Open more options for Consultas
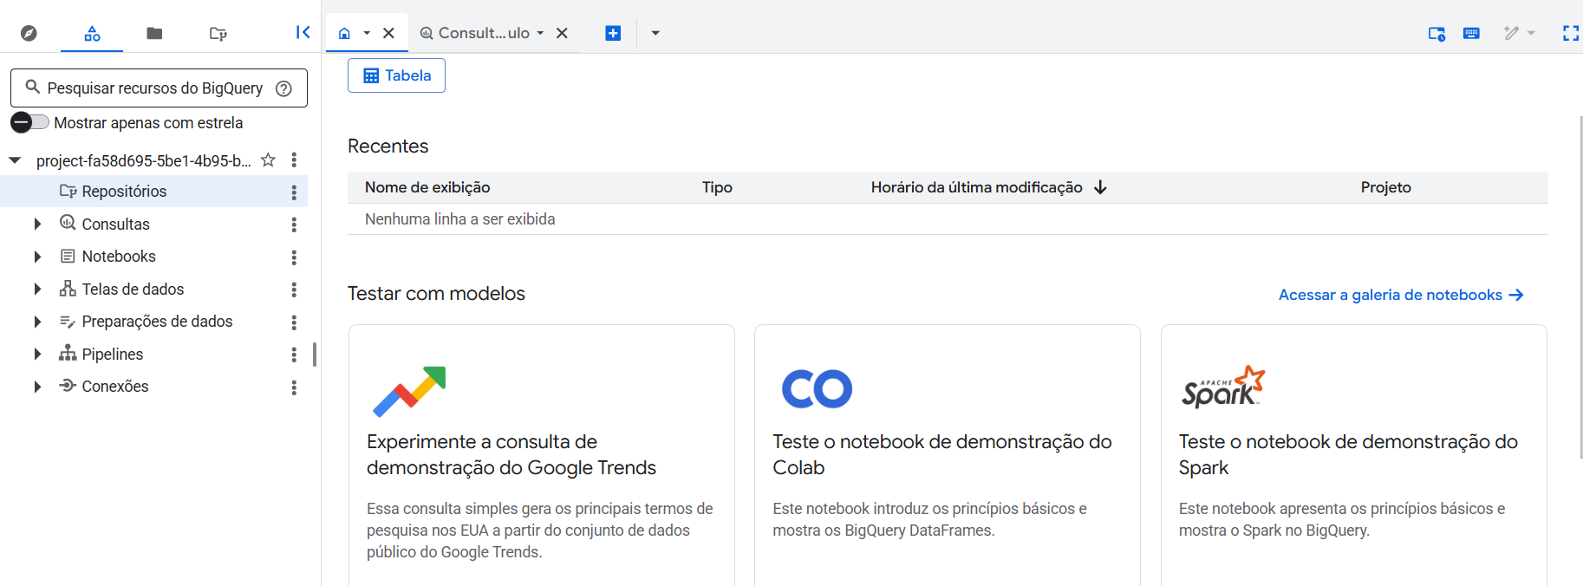The image size is (1583, 586). [294, 225]
